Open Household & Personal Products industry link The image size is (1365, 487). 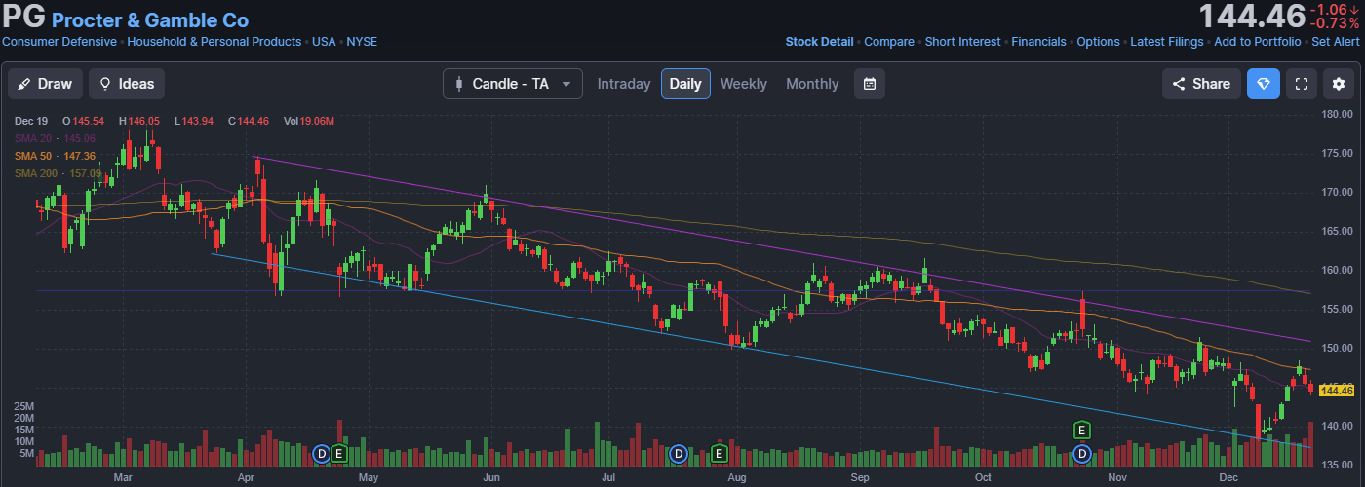click(214, 42)
